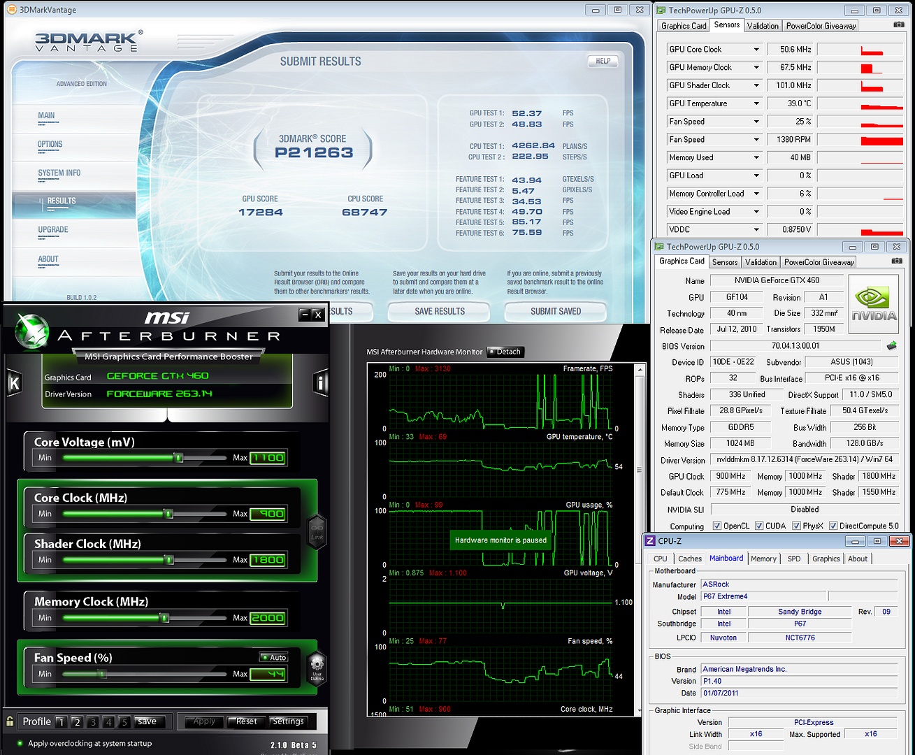Click the Submit Saved button in 3DMark
Screen dimensions: 915x755
(556, 311)
